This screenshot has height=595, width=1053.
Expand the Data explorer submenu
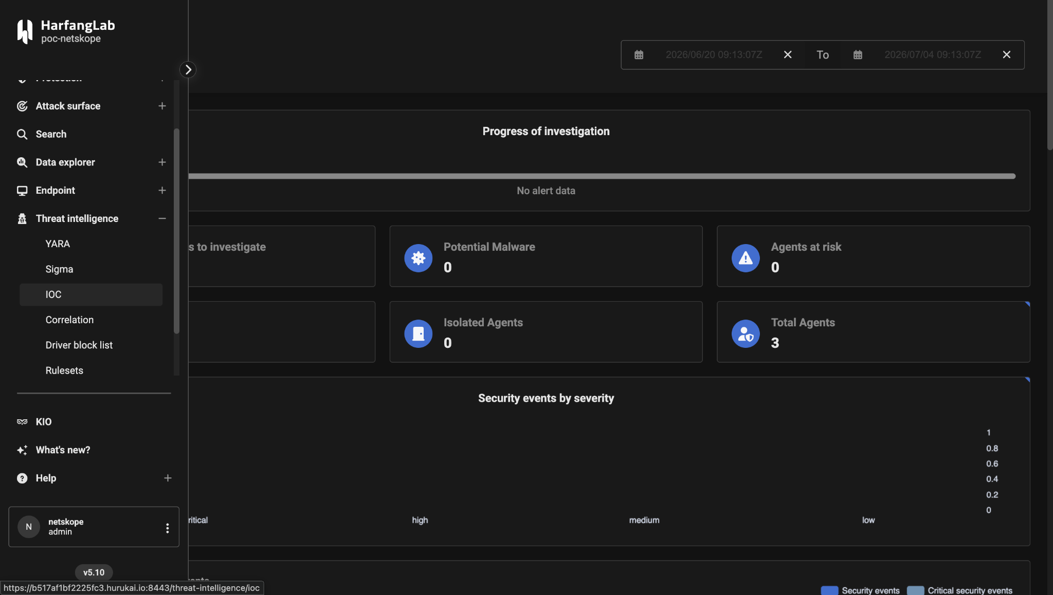click(x=162, y=162)
